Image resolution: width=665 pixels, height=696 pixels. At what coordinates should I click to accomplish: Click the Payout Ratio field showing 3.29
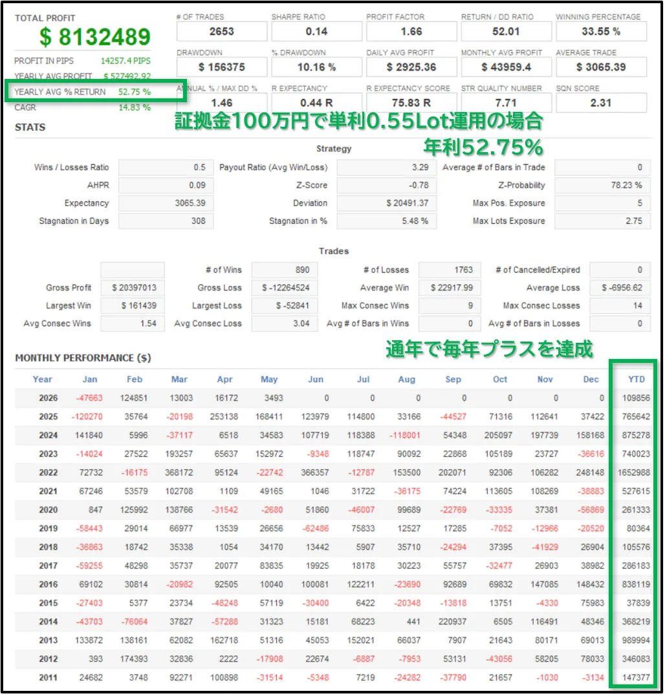387,168
